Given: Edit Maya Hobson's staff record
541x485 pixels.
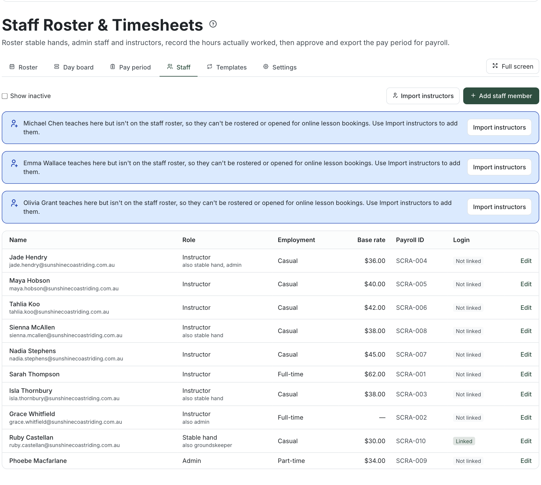Looking at the screenshot, I should pos(526,284).
